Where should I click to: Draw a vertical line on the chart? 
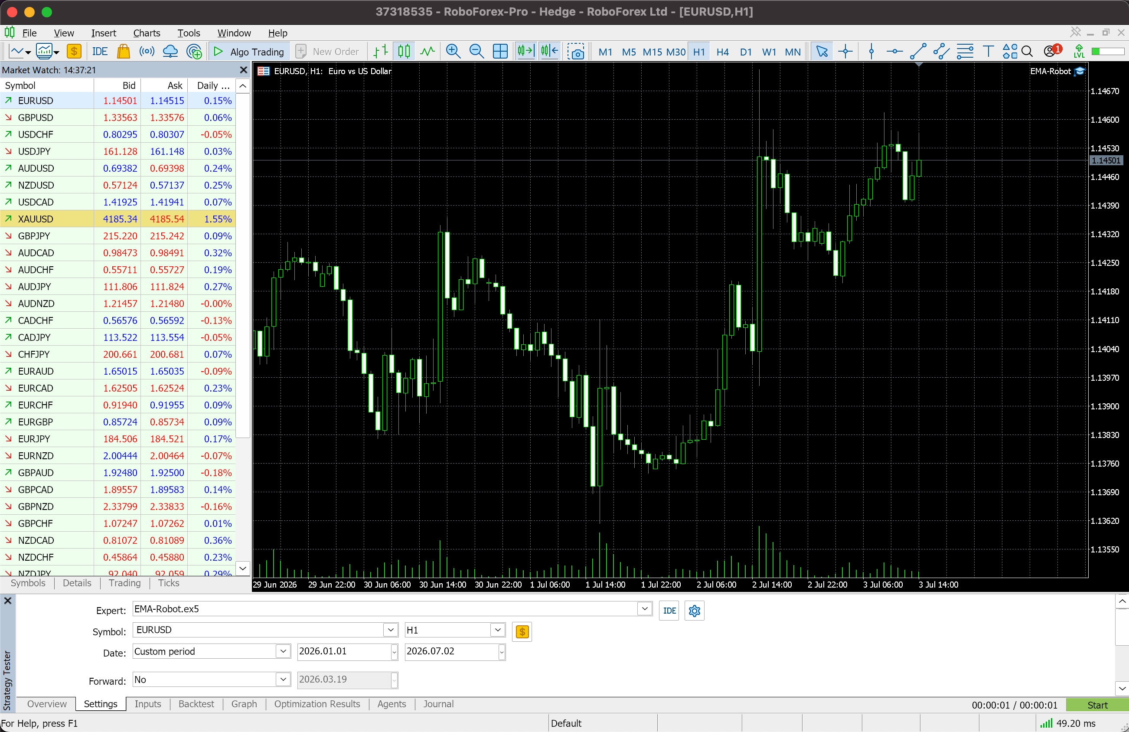point(871,51)
